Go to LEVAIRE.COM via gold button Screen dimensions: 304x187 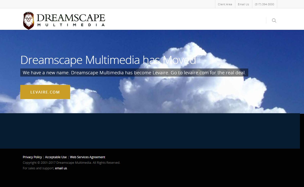click(45, 92)
